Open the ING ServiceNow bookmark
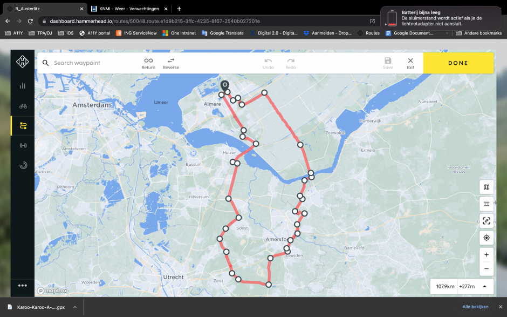 click(136, 33)
